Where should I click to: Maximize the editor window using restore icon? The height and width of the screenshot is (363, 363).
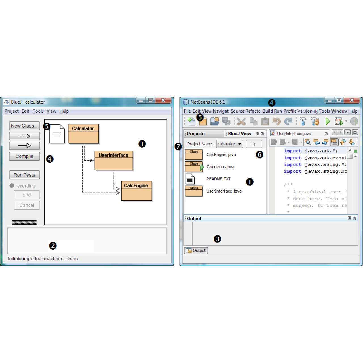355,132
